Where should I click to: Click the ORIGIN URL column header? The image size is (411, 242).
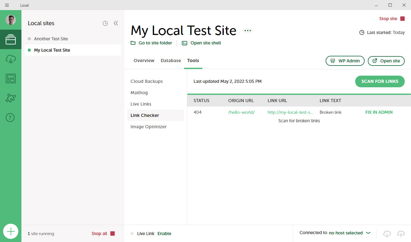pyautogui.click(x=241, y=101)
